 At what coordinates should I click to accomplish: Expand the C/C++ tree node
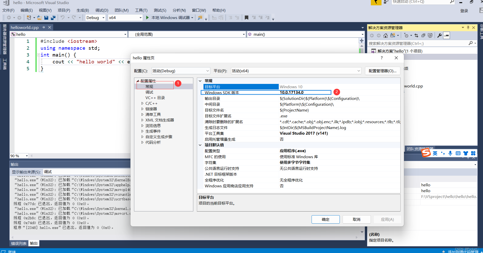pos(142,103)
